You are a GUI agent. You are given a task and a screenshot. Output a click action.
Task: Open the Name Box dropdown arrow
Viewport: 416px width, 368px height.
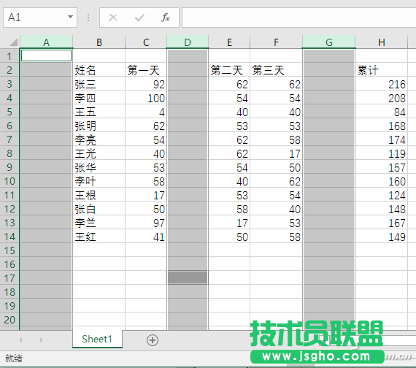[70, 17]
